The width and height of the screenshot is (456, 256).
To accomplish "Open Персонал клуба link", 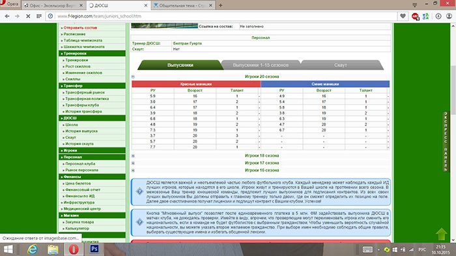I will 80,164.
